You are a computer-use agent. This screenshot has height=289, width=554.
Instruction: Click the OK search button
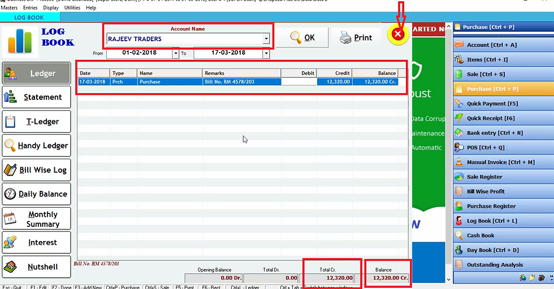click(x=302, y=37)
